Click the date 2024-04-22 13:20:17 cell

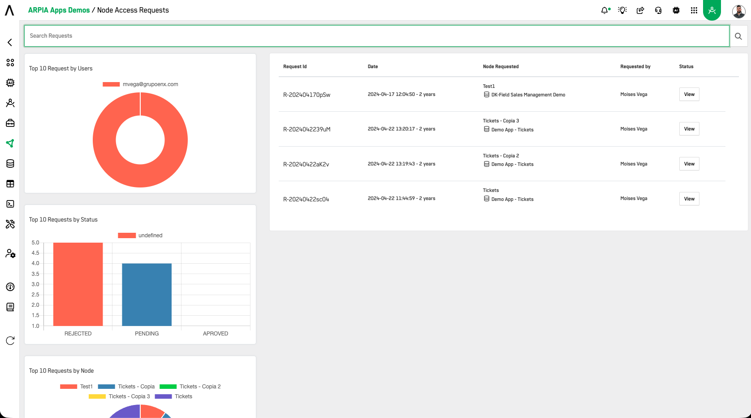point(401,129)
